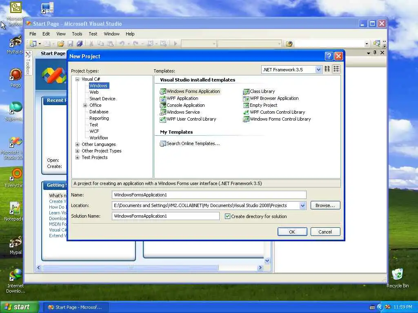Select Reporting project type
Screen dimensions: 418x313
tap(99, 119)
